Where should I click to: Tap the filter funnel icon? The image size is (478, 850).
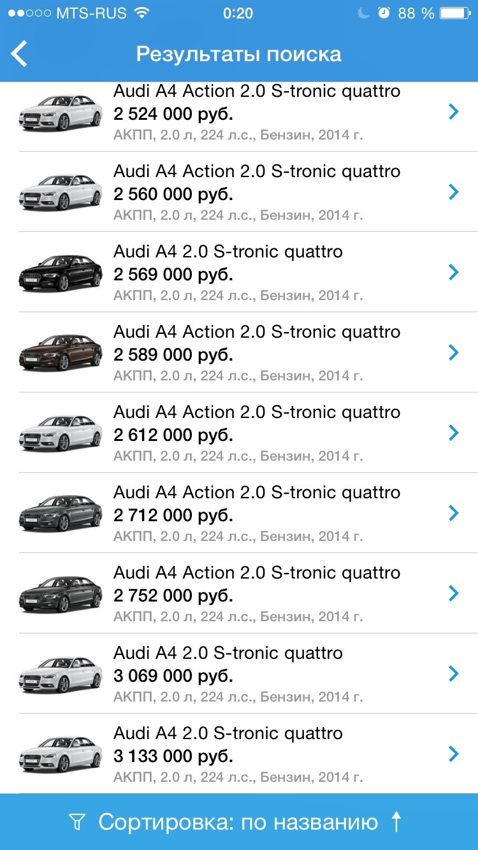(76, 823)
